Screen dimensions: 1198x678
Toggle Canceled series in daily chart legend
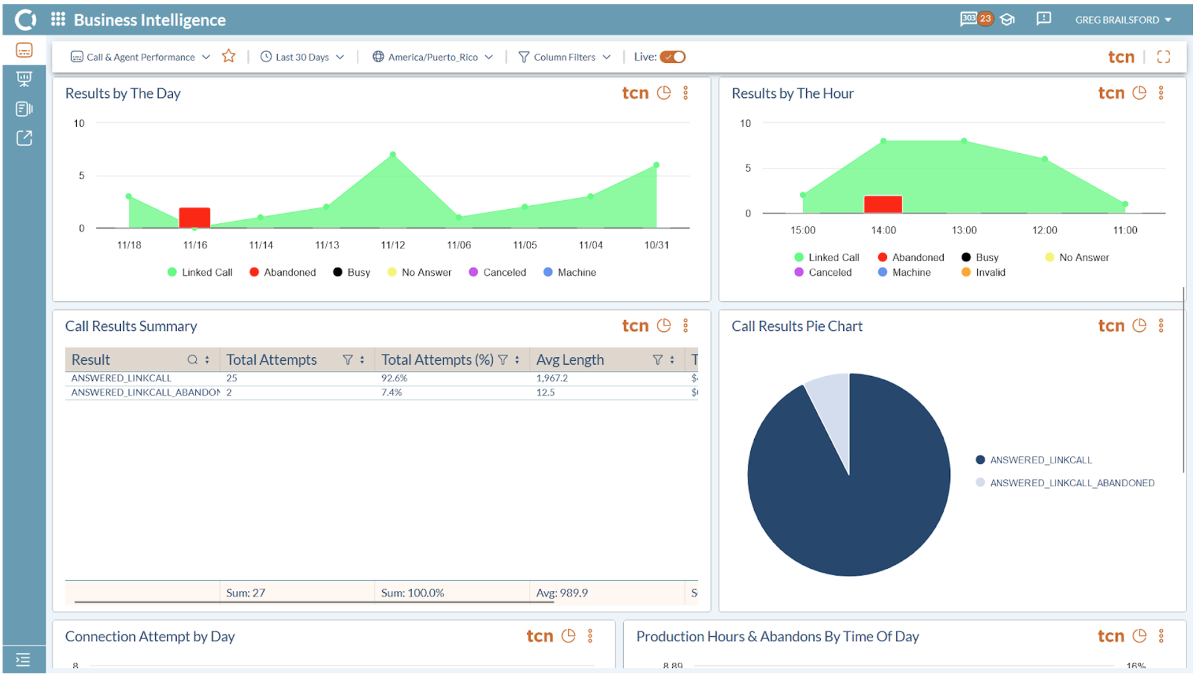tap(497, 272)
